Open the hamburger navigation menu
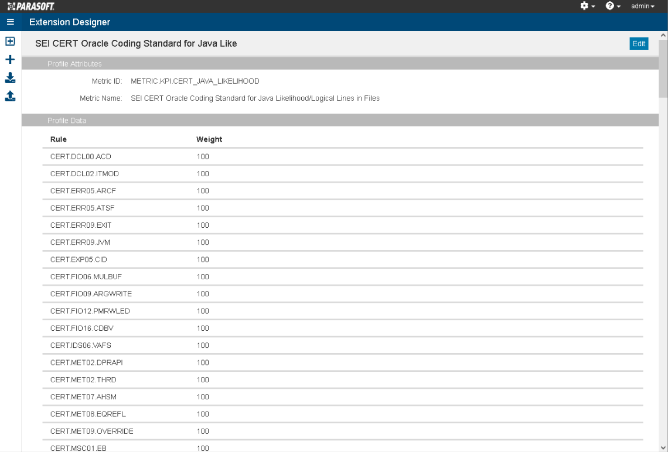Image resolution: width=668 pixels, height=452 pixels. [10, 22]
